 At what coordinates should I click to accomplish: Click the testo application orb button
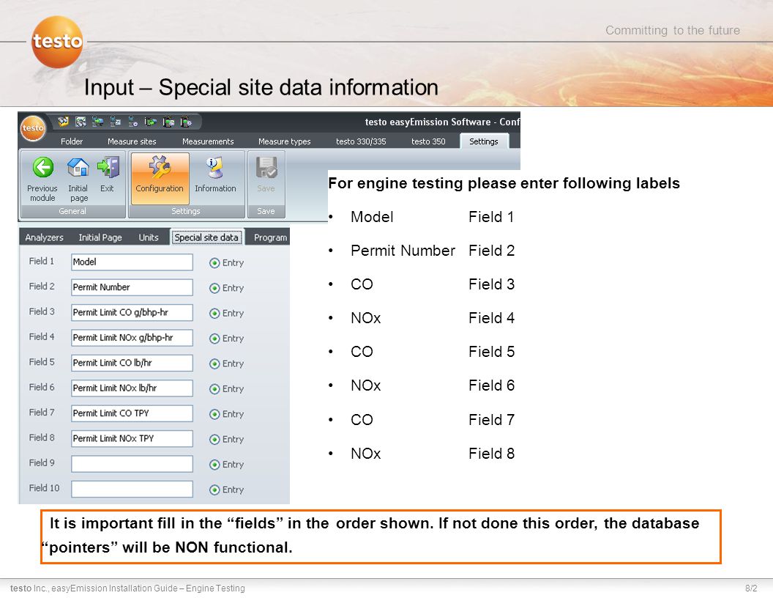32,128
